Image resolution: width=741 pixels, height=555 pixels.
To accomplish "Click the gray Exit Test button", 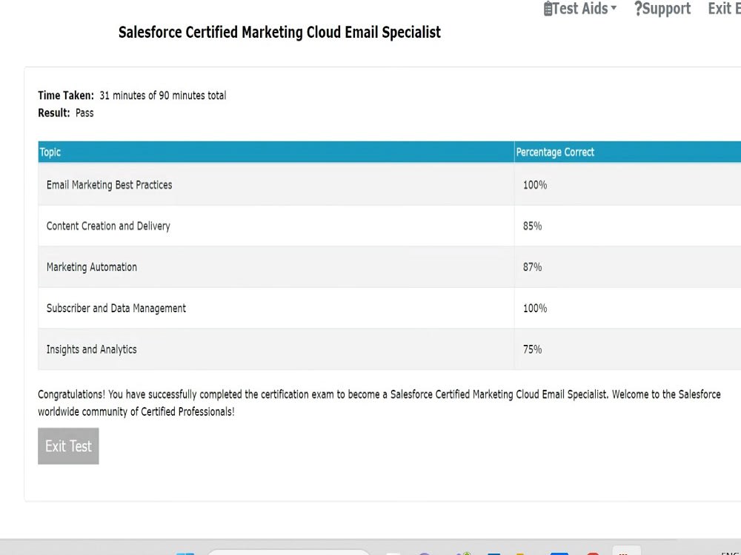I will (68, 446).
